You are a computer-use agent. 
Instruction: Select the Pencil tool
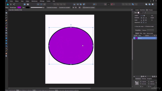click(x=6, y=23)
